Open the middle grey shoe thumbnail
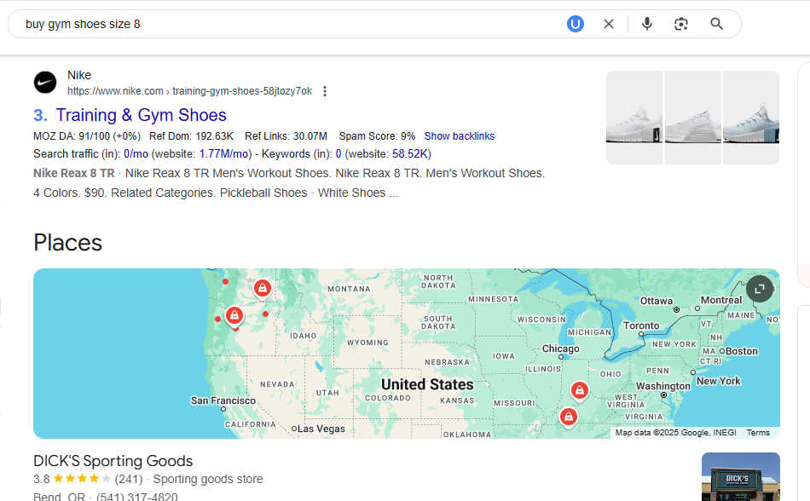The width and height of the screenshot is (810, 501). coord(692,118)
